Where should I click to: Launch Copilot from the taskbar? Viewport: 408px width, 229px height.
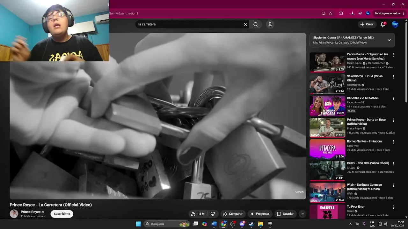pos(205,224)
